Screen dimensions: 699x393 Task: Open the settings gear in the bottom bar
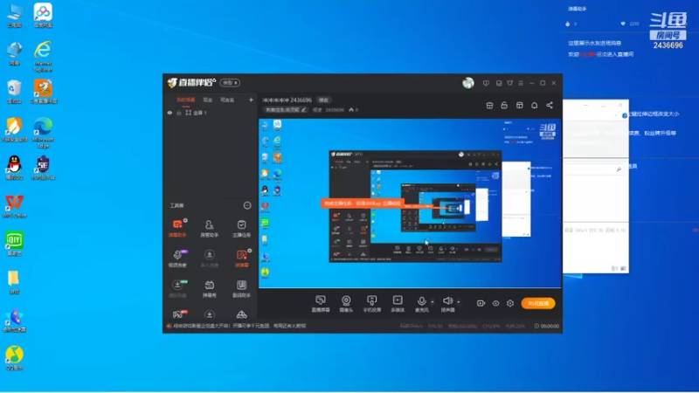pos(510,303)
